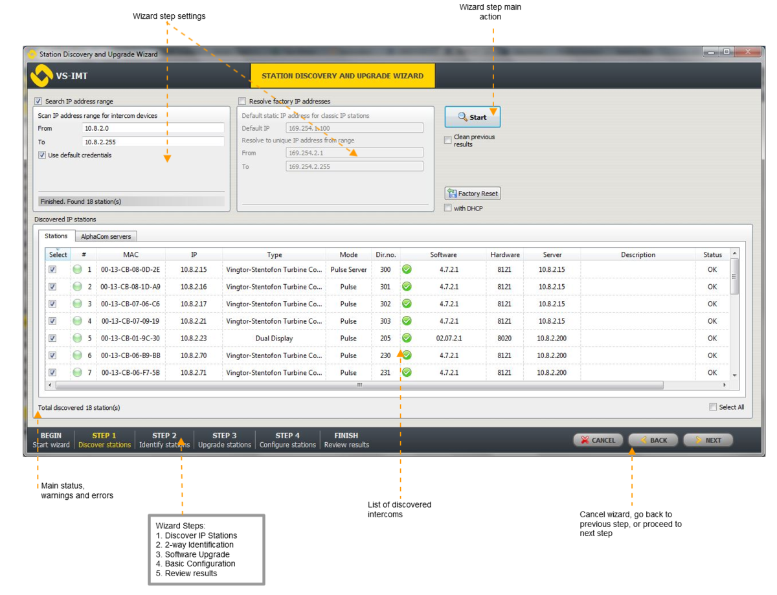Click the left arrow icon on the Back button
The height and width of the screenshot is (595, 777).
[x=642, y=440]
